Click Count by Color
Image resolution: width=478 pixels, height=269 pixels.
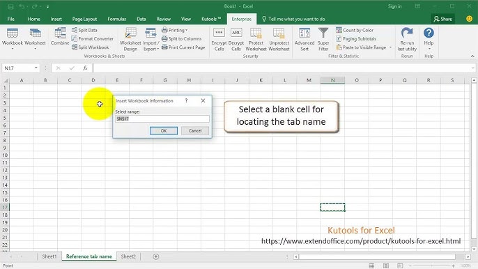(355, 30)
